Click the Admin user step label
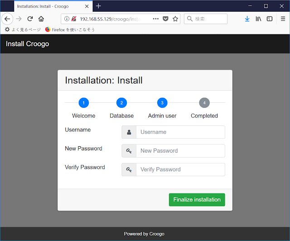The width and height of the screenshot is (290, 241). (162, 116)
